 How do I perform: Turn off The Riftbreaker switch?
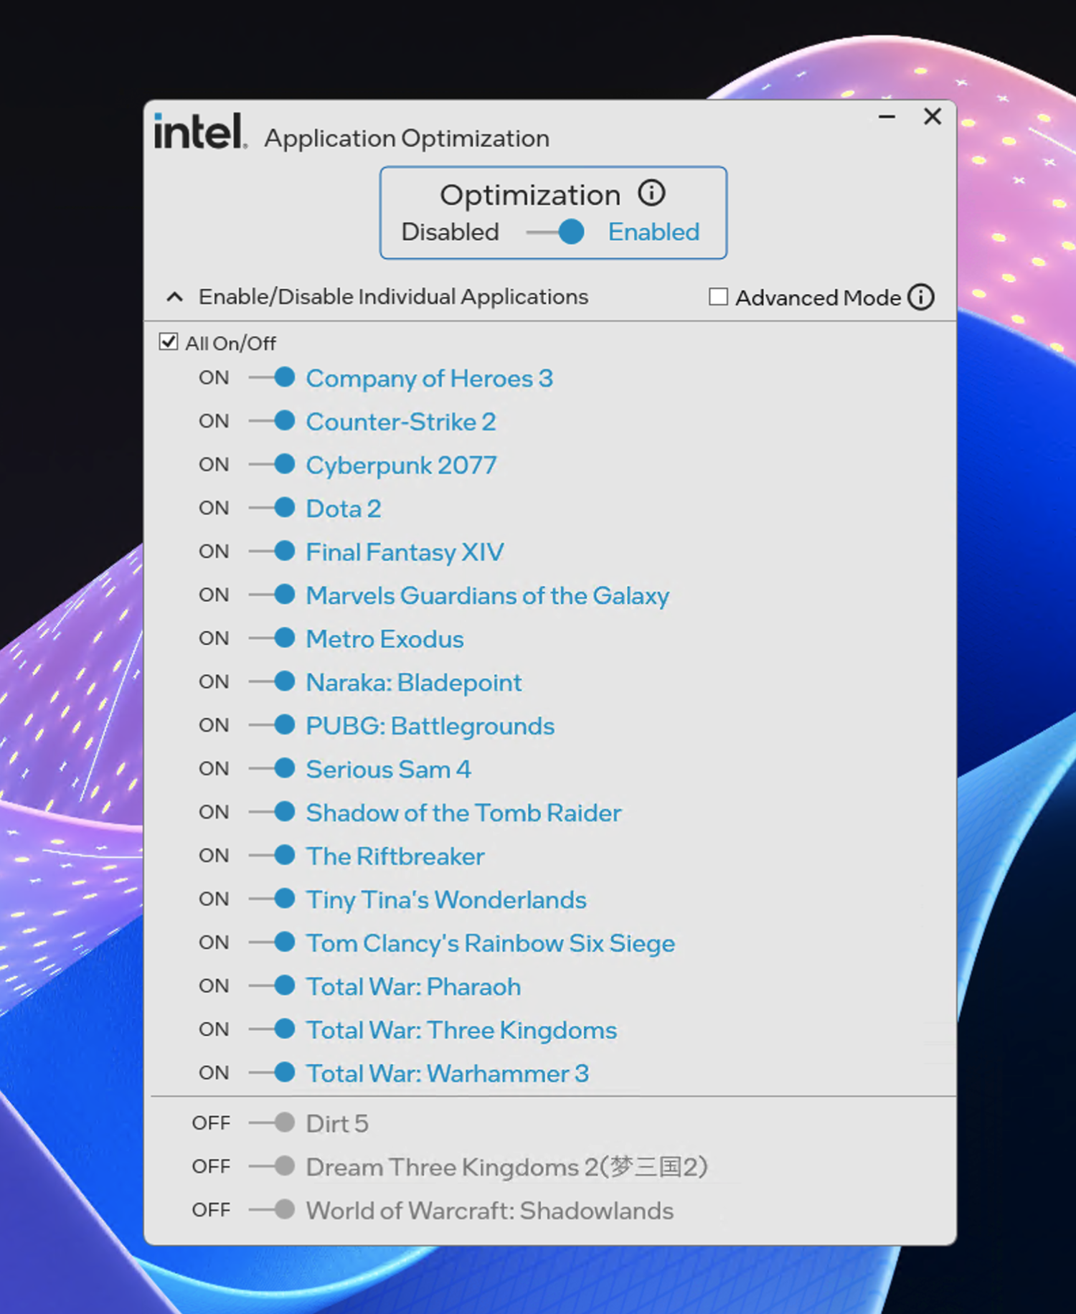click(272, 855)
